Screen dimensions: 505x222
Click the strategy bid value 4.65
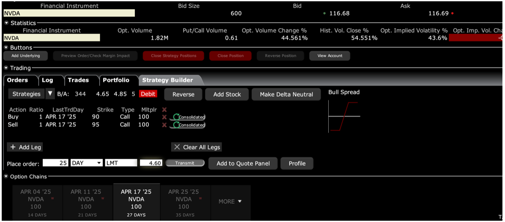(102, 94)
